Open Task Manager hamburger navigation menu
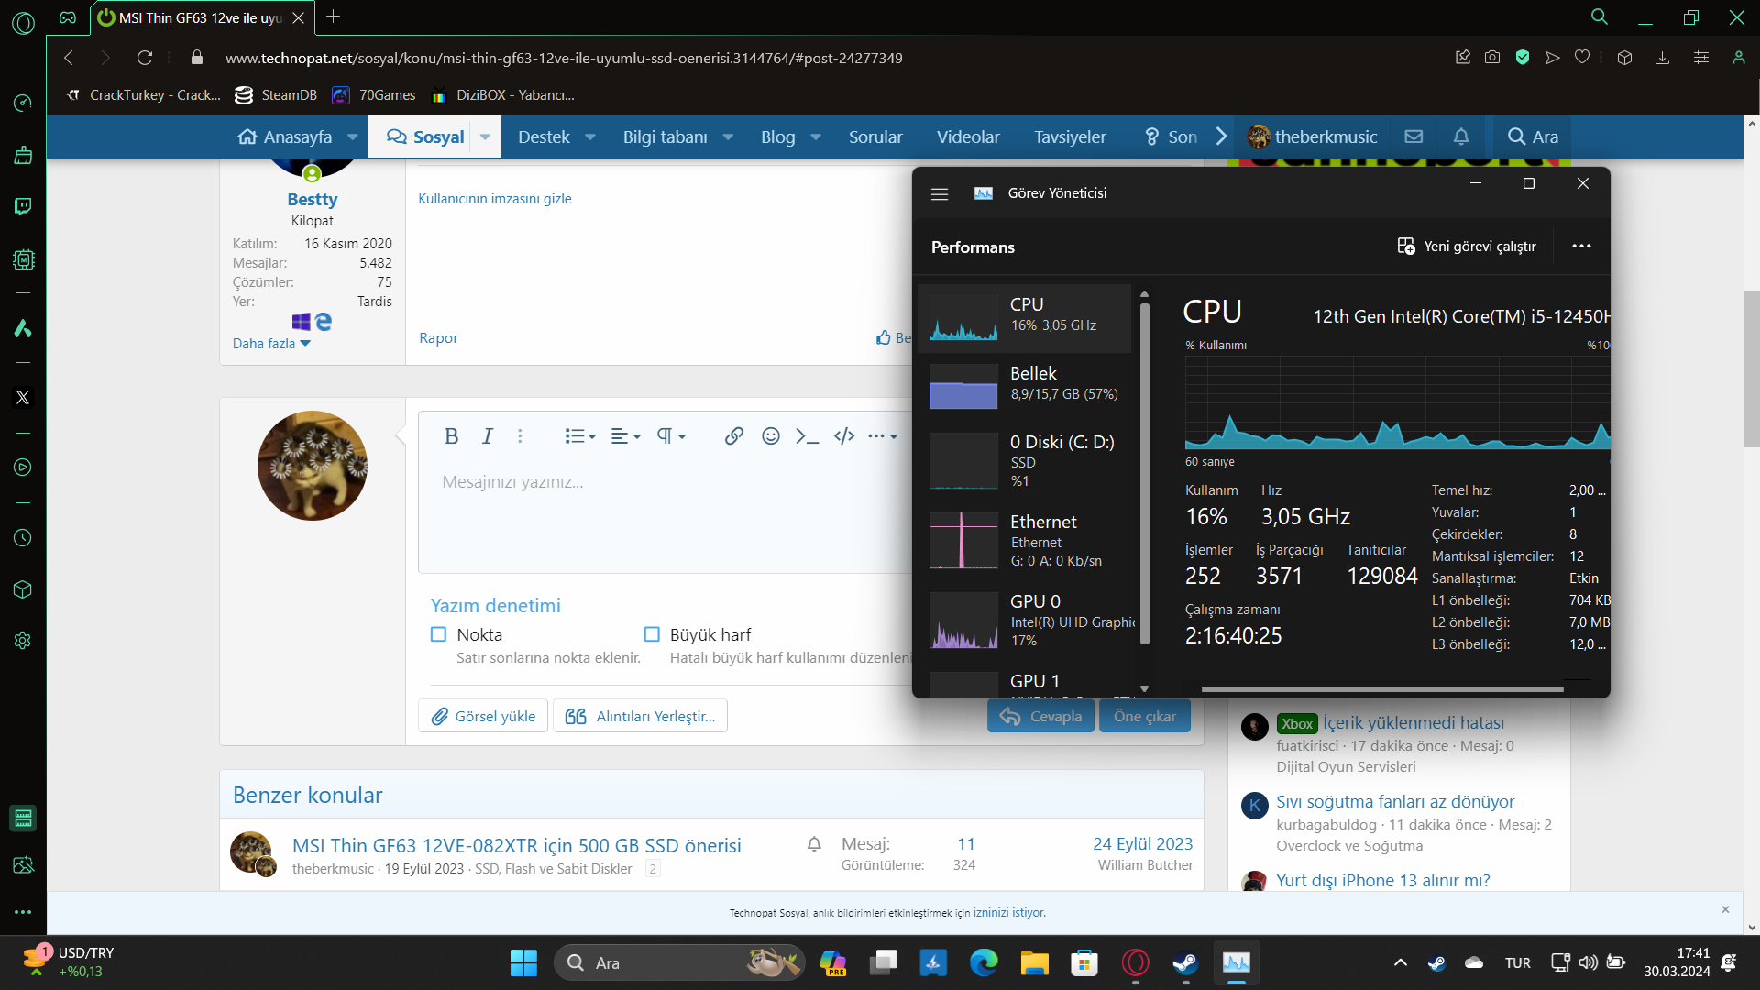Image resolution: width=1760 pixels, height=990 pixels. (940, 193)
